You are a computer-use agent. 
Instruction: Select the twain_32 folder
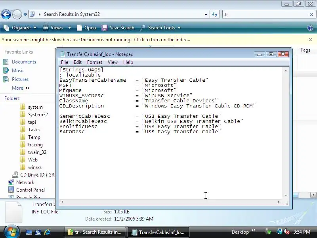point(33,152)
